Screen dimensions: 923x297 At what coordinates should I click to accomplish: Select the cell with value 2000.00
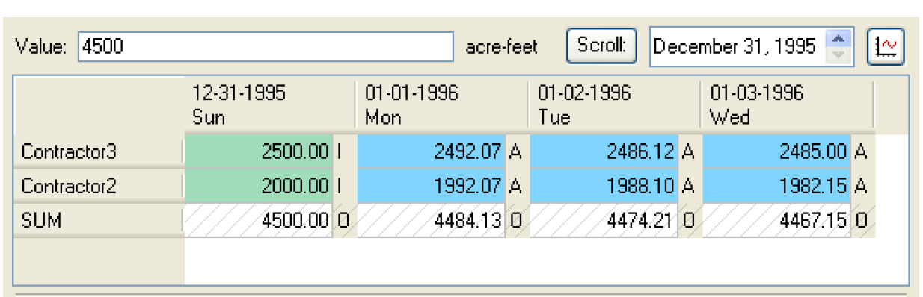[x=259, y=187]
